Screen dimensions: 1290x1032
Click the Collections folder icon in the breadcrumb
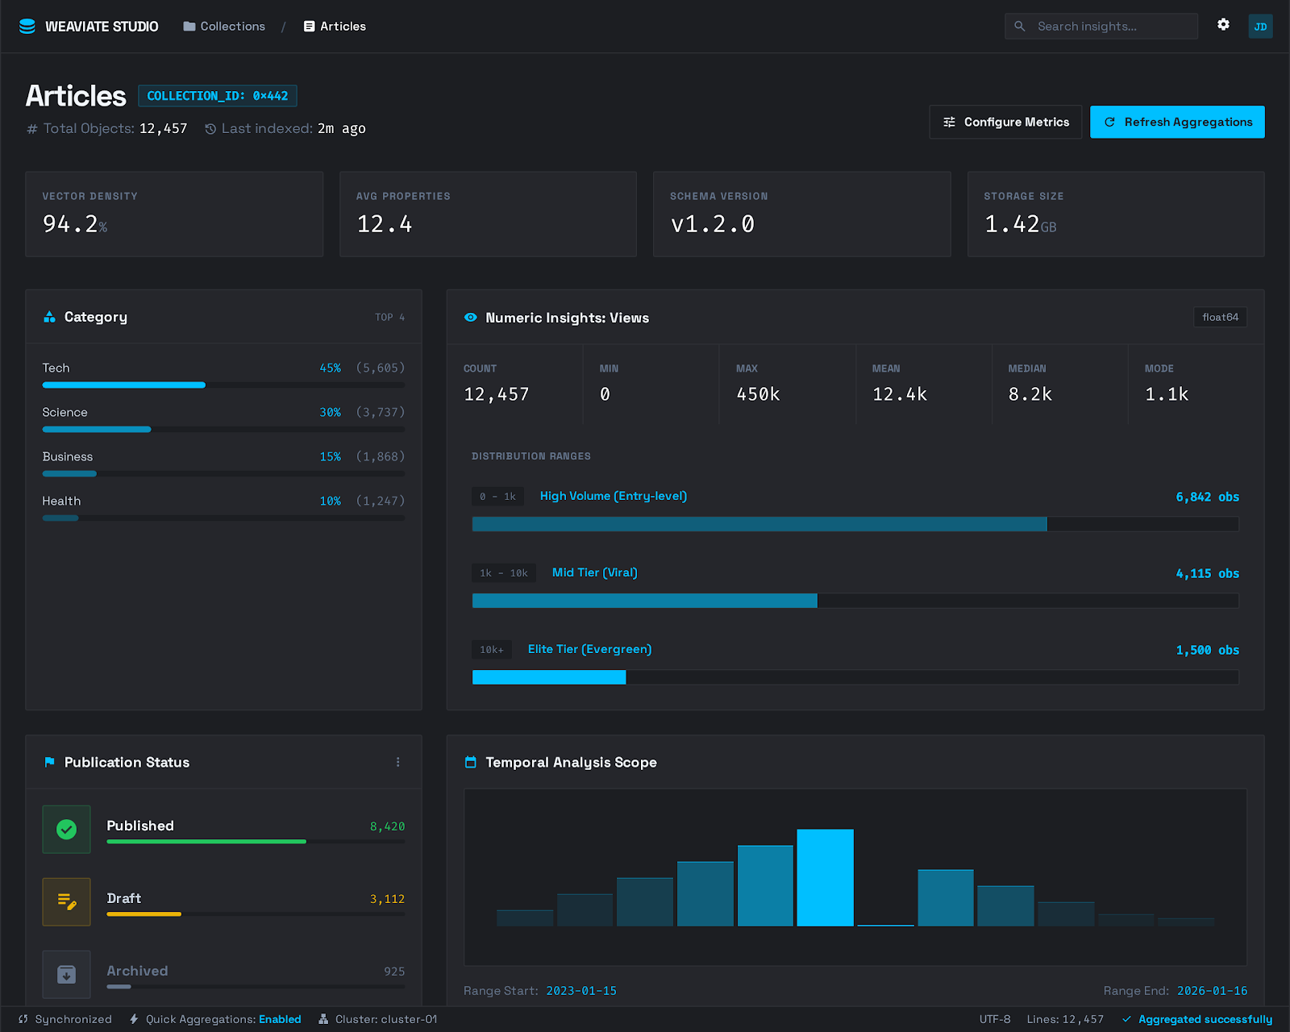click(x=189, y=27)
